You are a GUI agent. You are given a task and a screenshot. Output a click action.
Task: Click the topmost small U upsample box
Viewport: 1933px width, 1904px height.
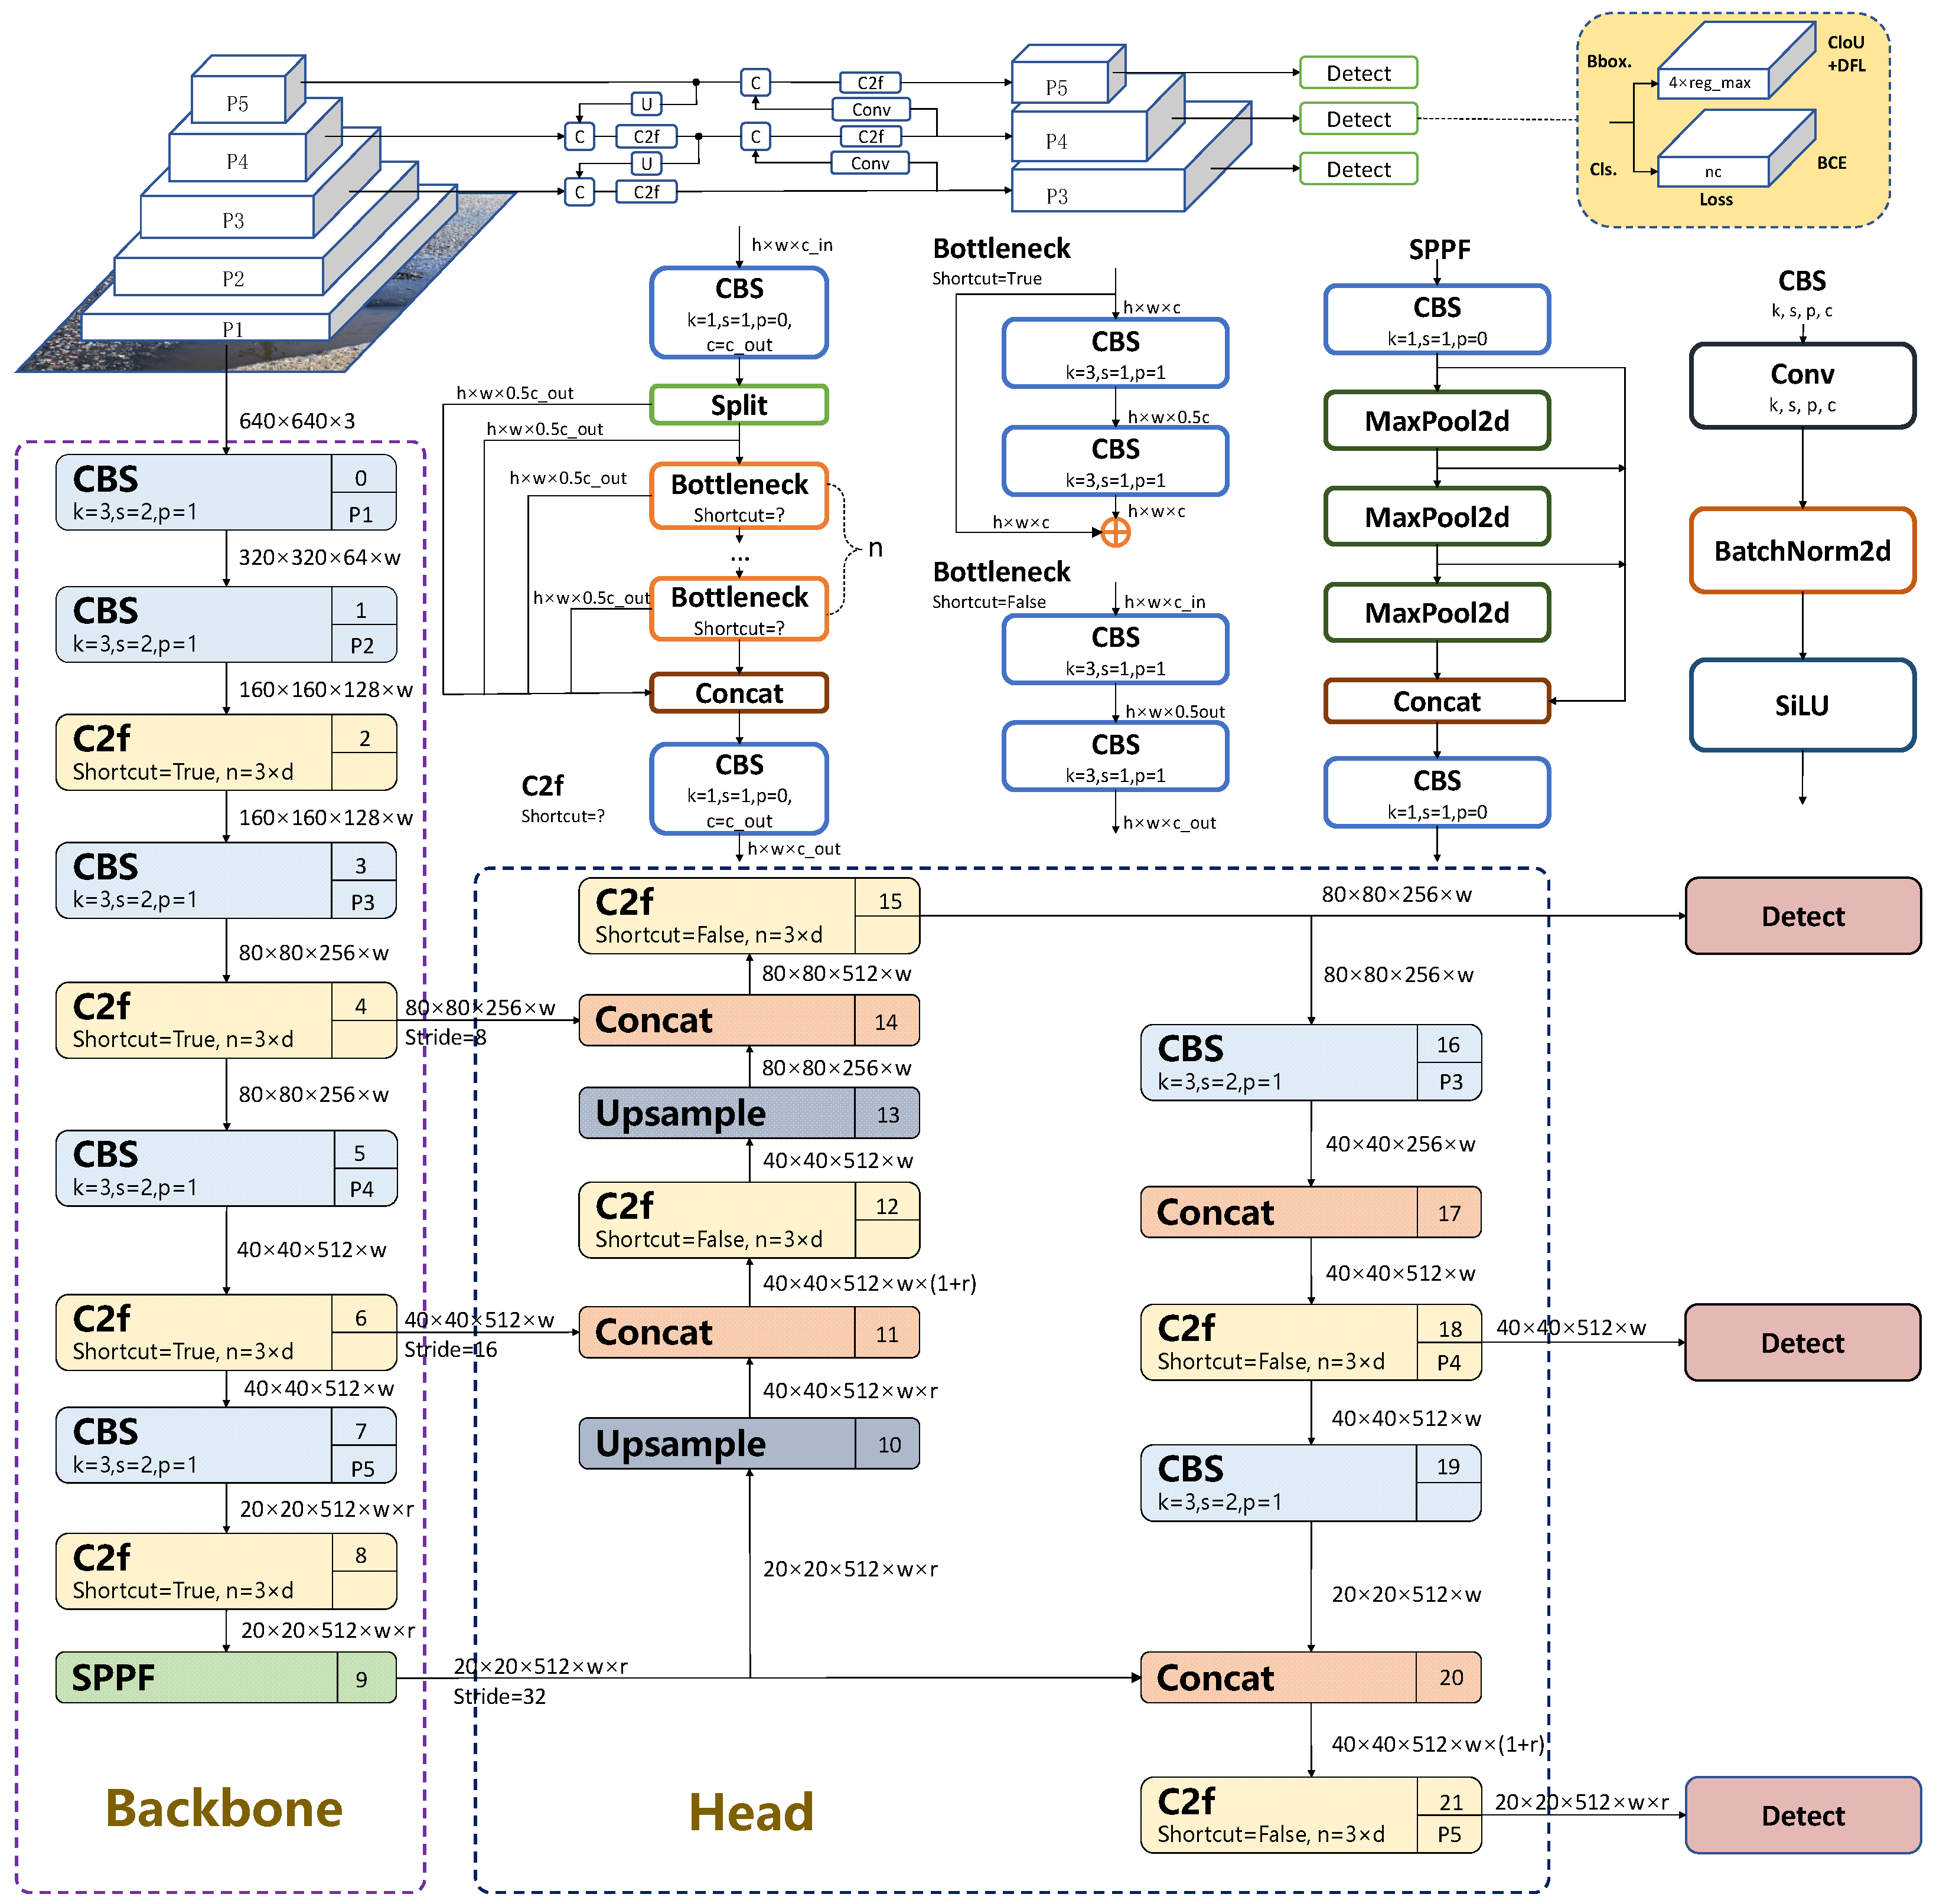point(646,104)
